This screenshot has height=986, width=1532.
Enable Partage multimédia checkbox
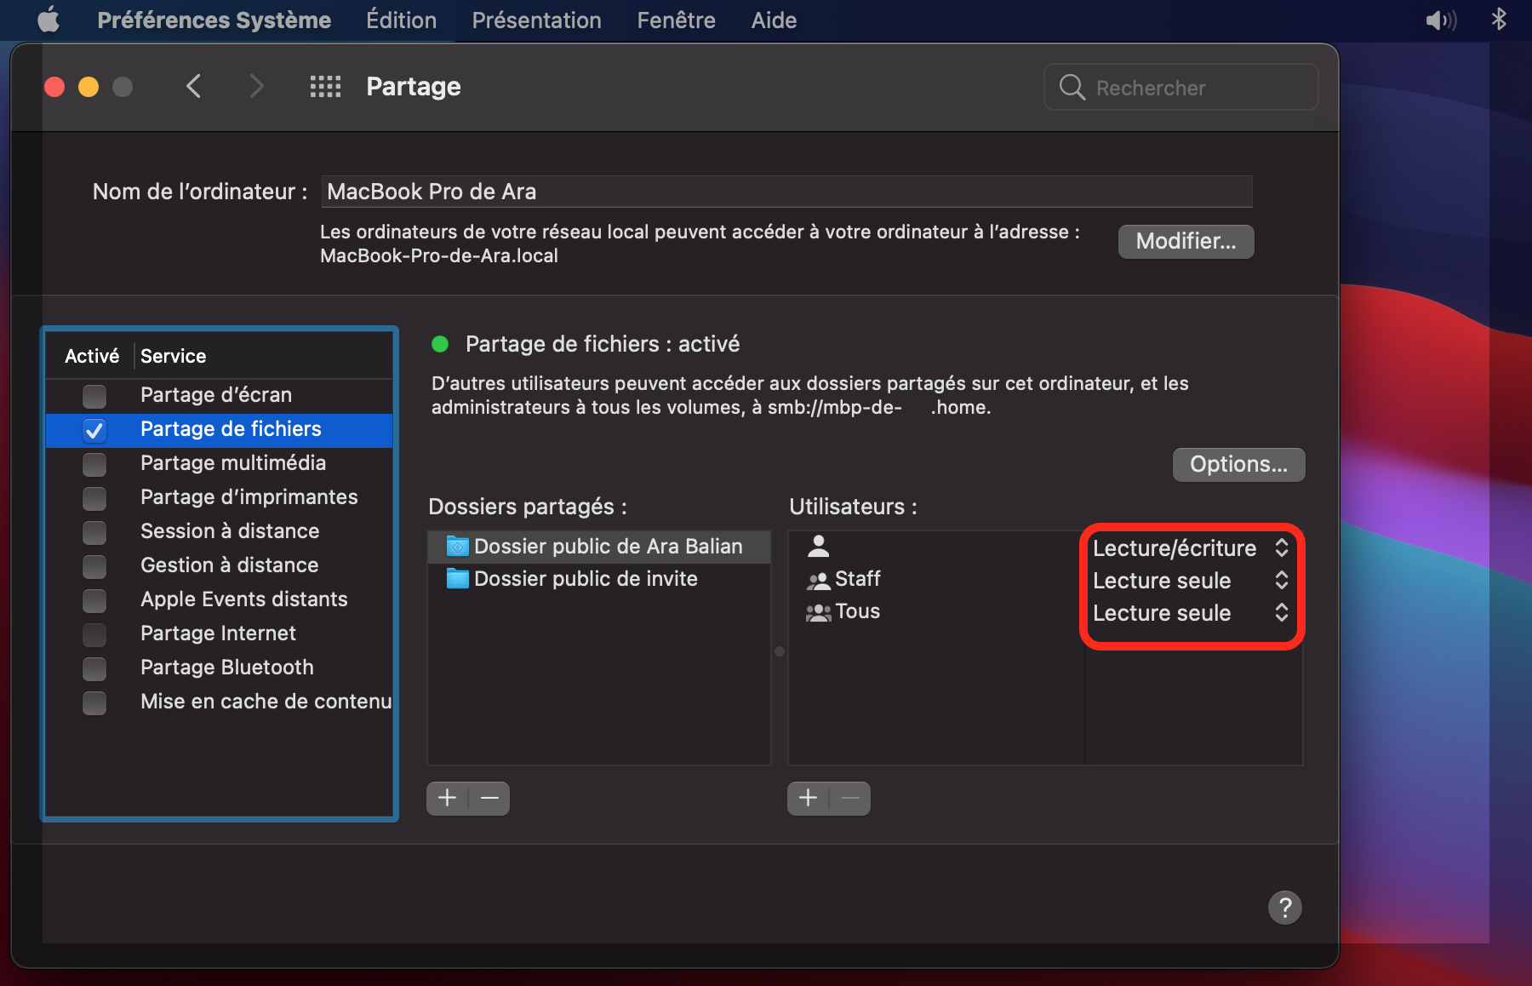tap(94, 464)
